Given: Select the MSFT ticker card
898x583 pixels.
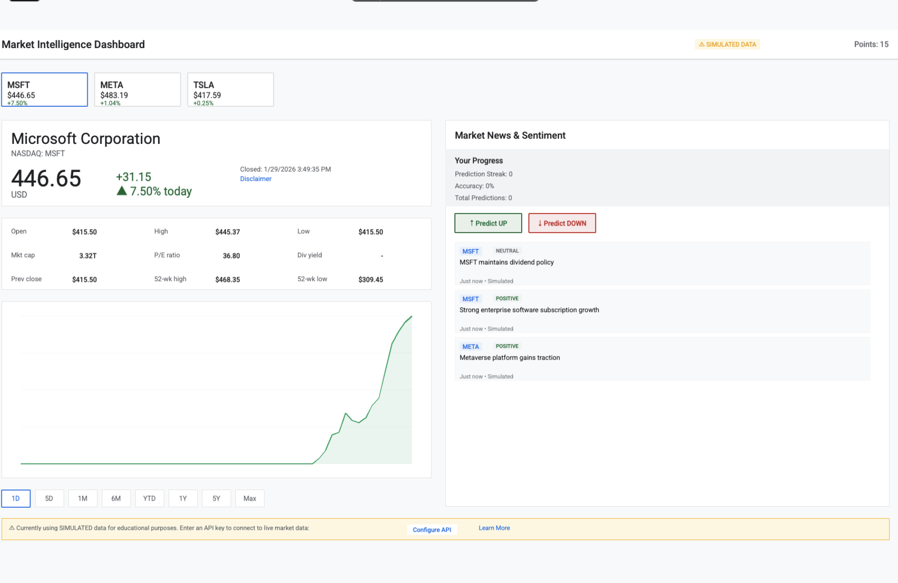Looking at the screenshot, I should tap(45, 89).
